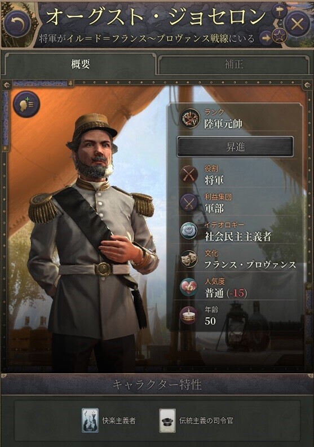
Task: Click the theater masks culture icon
Action: pyautogui.click(x=189, y=259)
